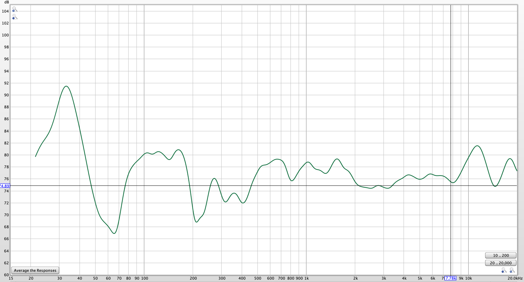
Task: Click the 3k label on the frequency axis
Action: (384, 278)
